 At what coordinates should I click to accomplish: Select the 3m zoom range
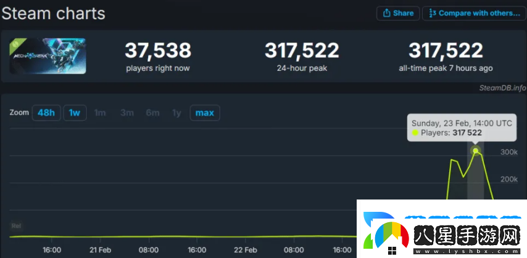[x=127, y=113]
